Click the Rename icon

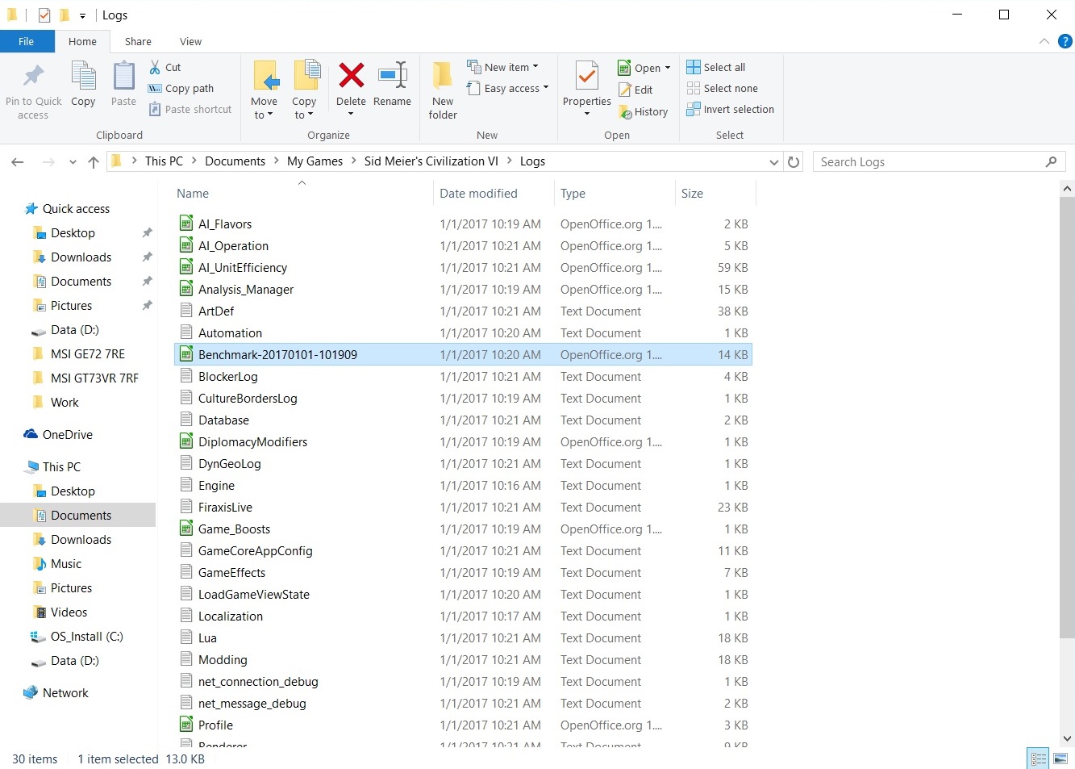pos(393,76)
